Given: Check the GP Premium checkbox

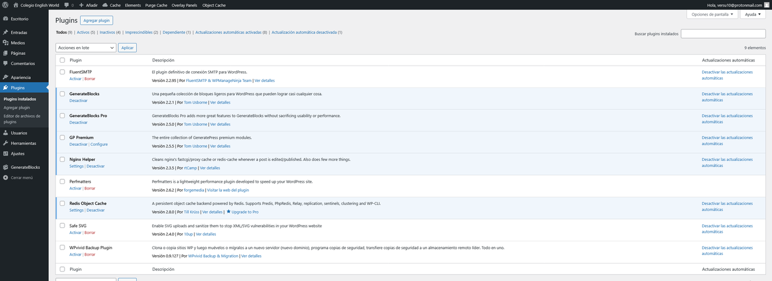Looking at the screenshot, I should [62, 137].
